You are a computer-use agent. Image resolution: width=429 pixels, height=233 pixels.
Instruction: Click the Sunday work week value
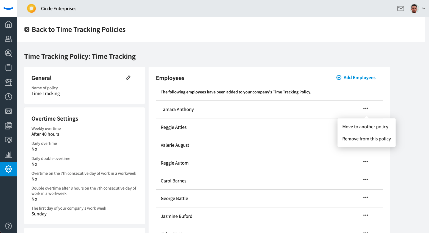pos(39,214)
